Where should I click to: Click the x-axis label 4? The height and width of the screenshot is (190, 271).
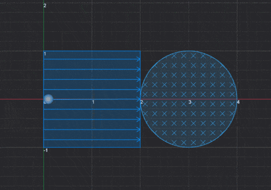(238, 103)
